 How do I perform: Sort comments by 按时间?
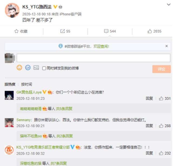26,84
